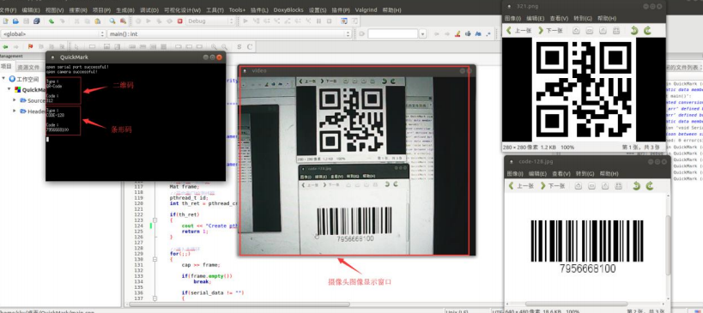Click the zoom-in icon in the code-128.jpg toolbar
Image resolution: width=703 pixels, height=313 pixels.
[x=579, y=186]
